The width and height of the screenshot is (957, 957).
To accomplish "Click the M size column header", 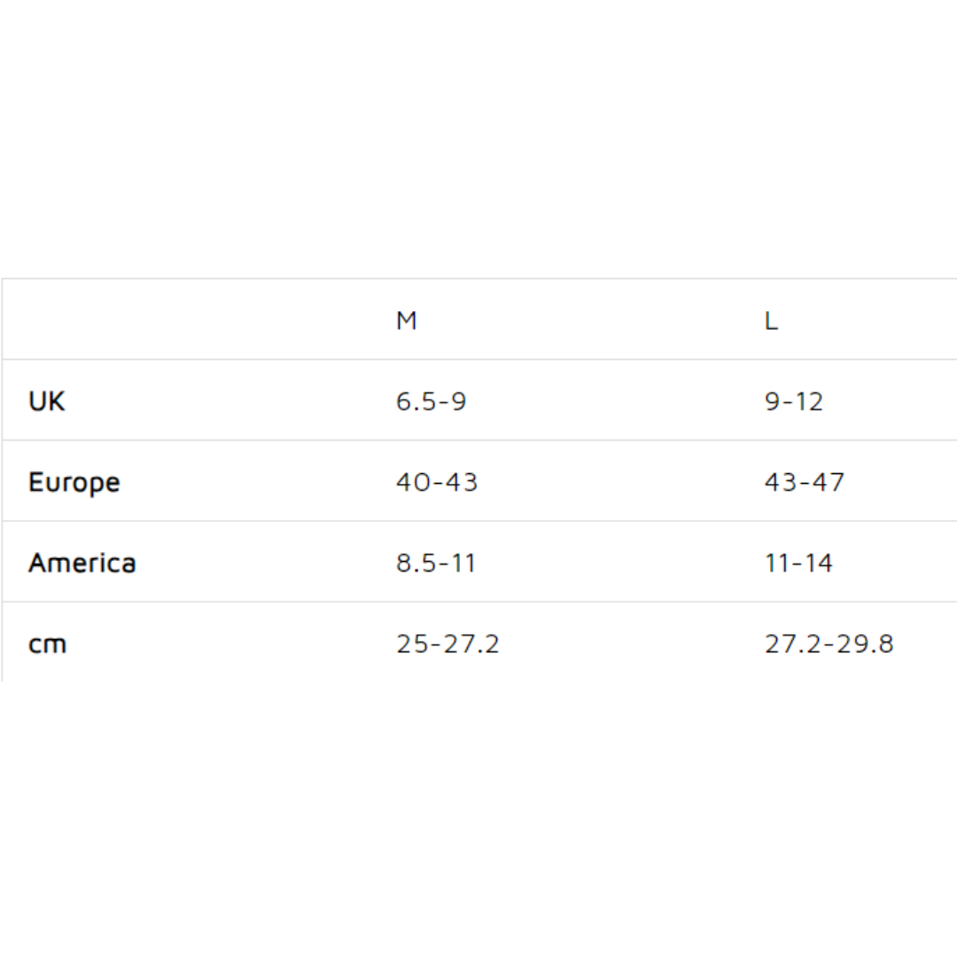I will pyautogui.click(x=406, y=321).
